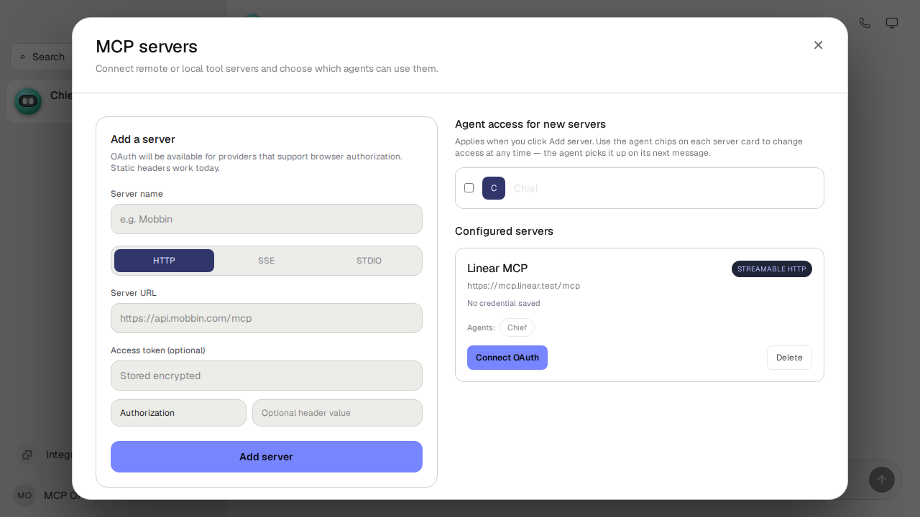Switch transport to STDIO

[x=369, y=261]
